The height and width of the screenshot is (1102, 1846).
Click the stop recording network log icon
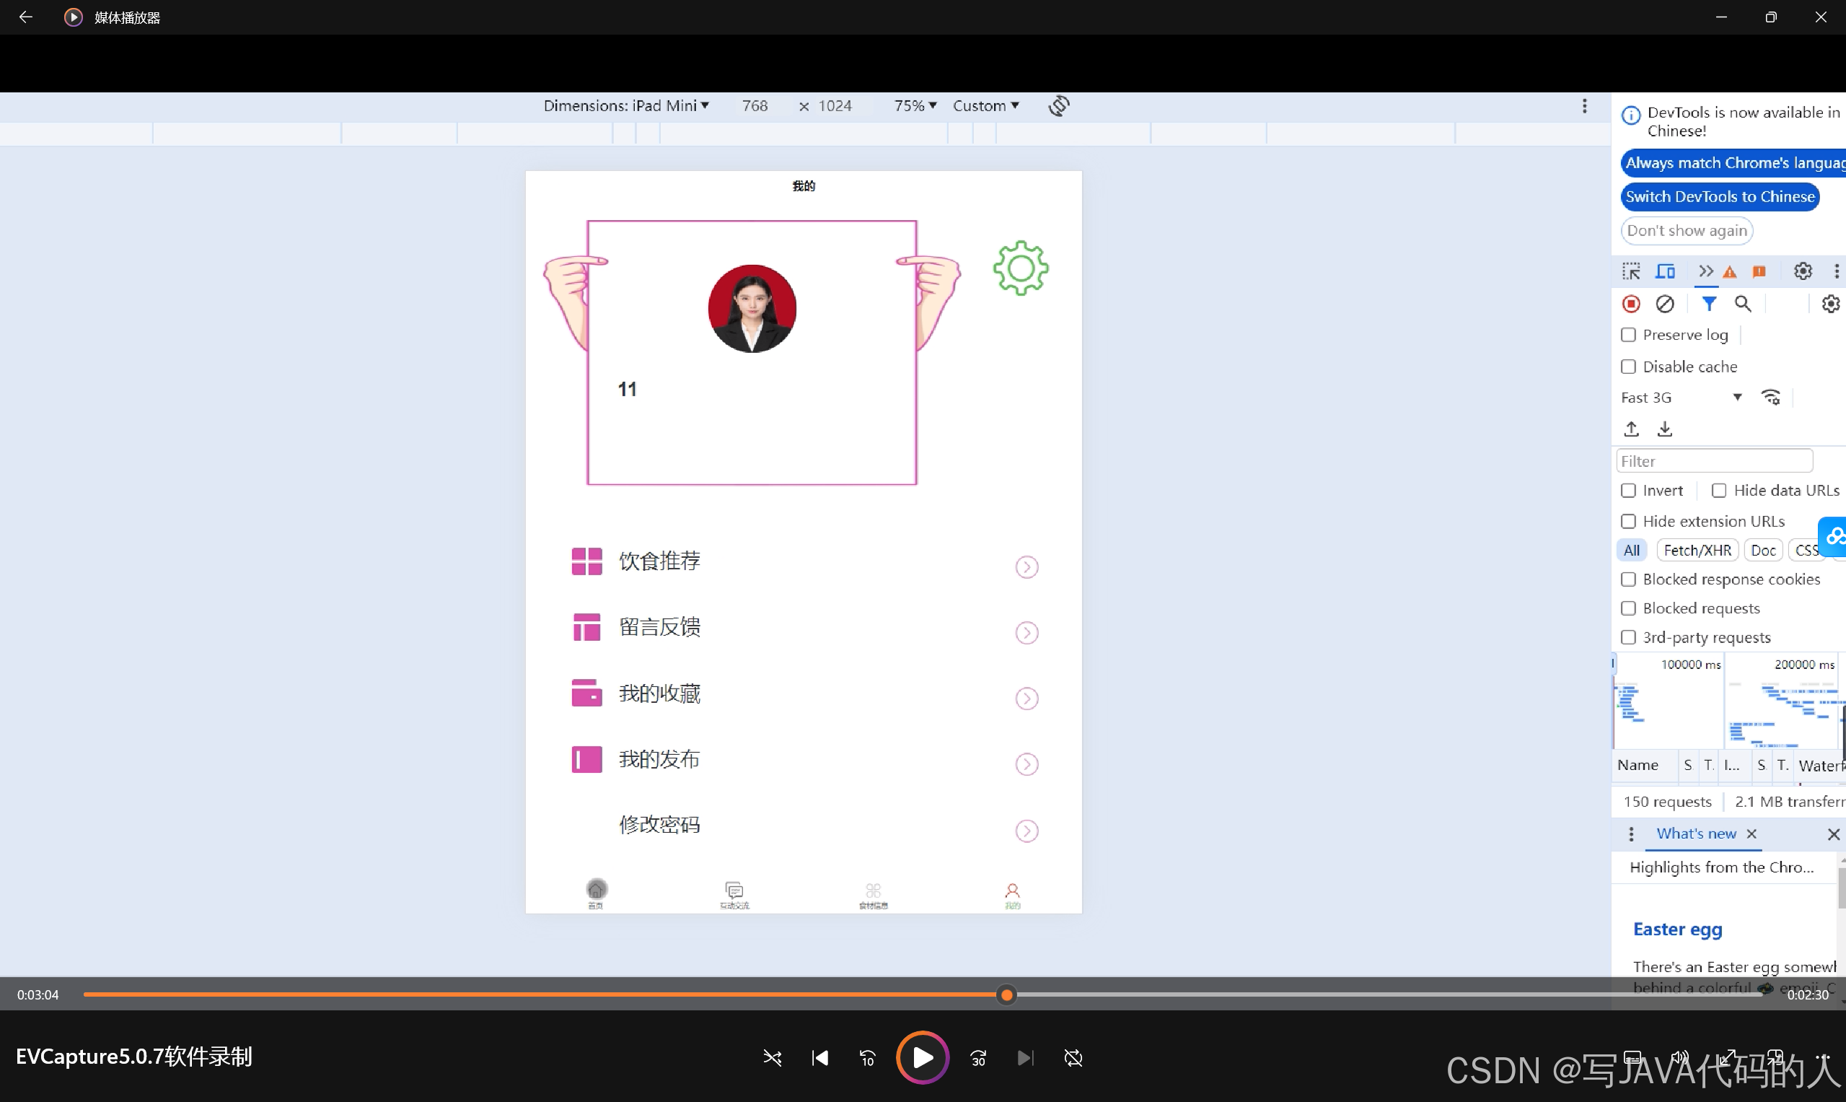tap(1631, 304)
